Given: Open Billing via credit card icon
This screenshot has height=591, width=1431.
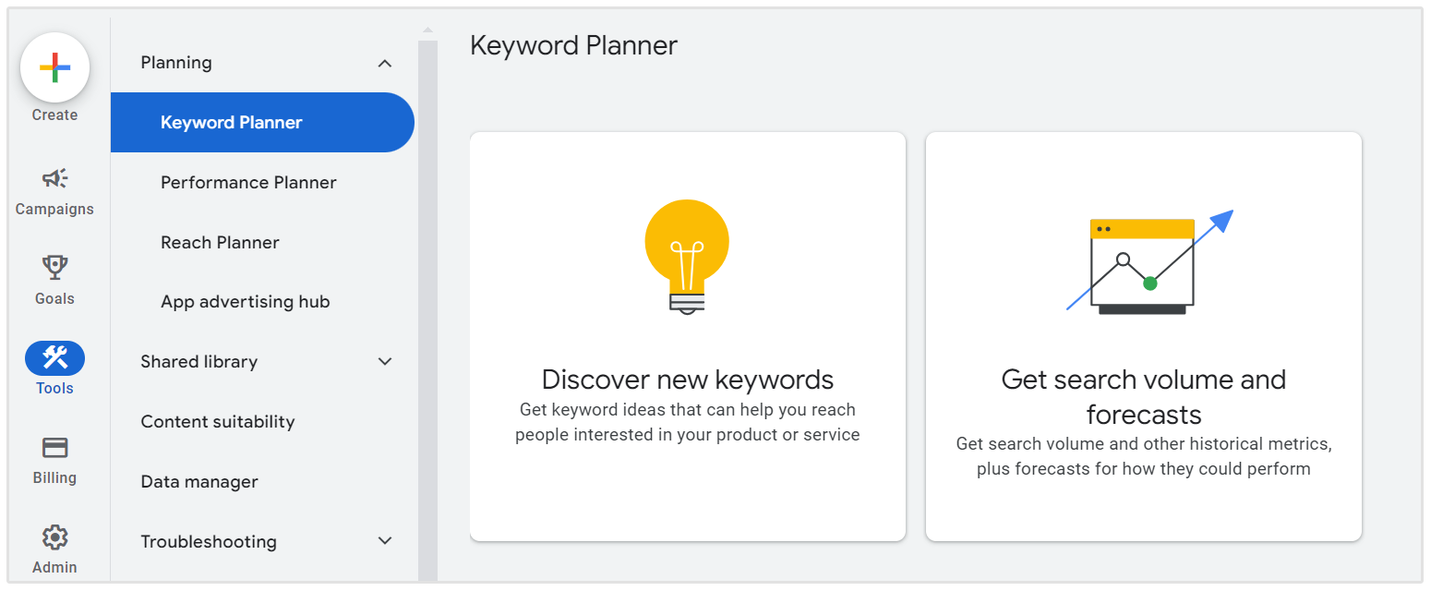Looking at the screenshot, I should [54, 448].
